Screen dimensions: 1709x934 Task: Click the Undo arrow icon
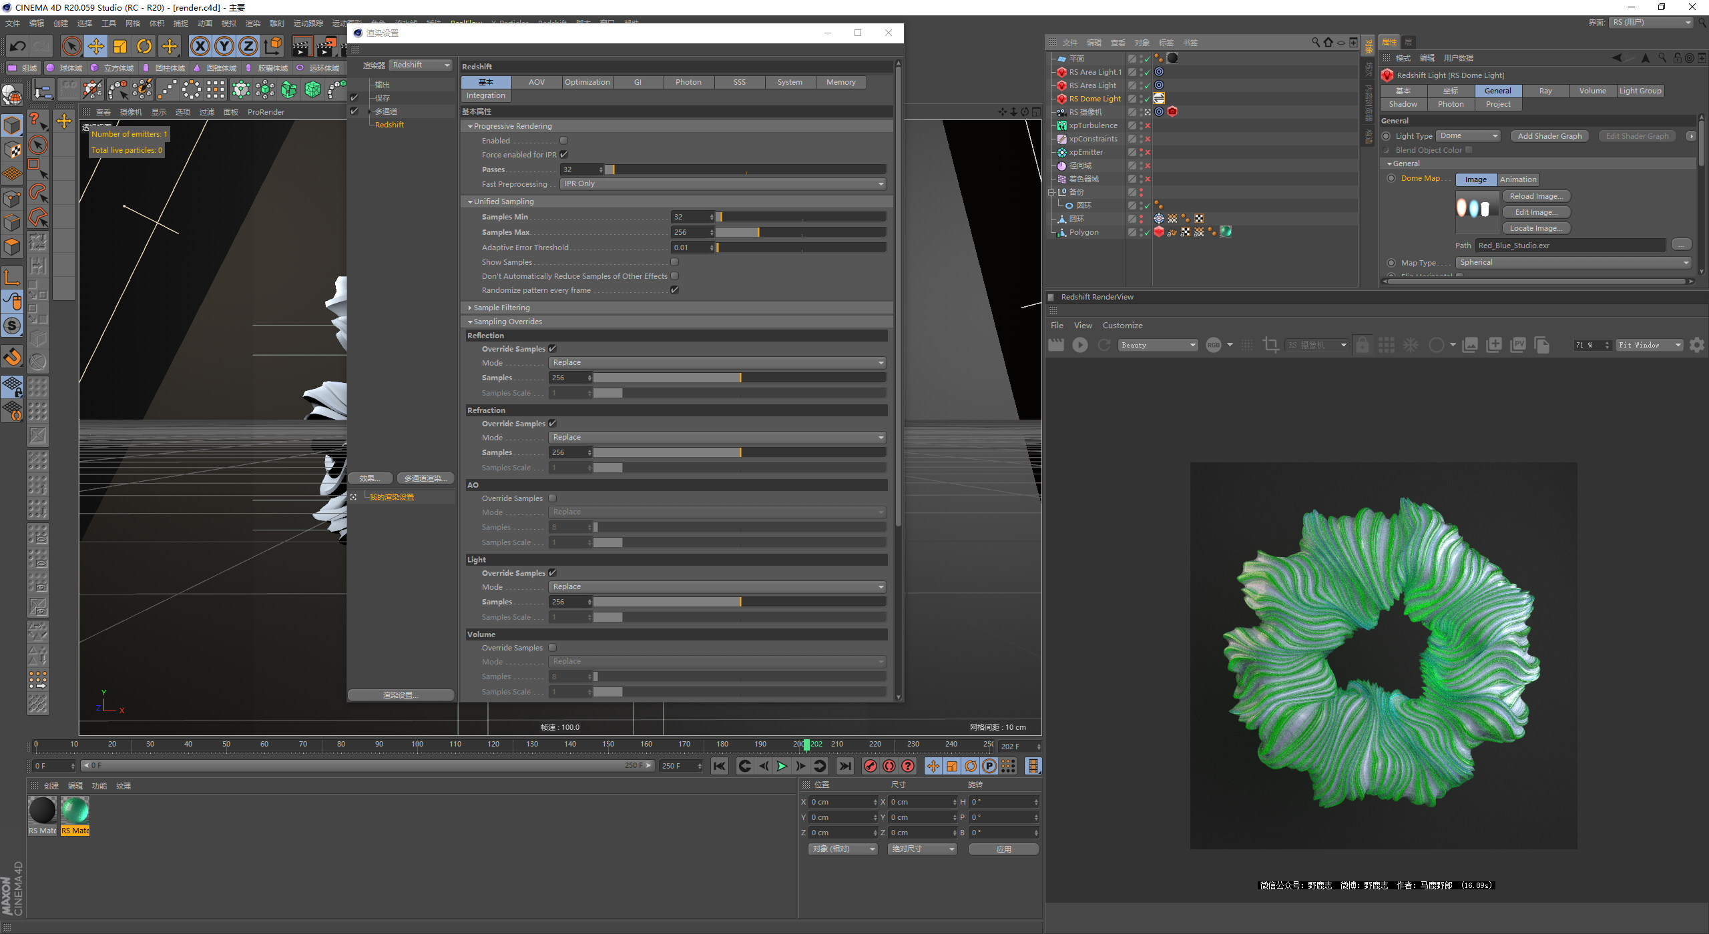tap(18, 46)
